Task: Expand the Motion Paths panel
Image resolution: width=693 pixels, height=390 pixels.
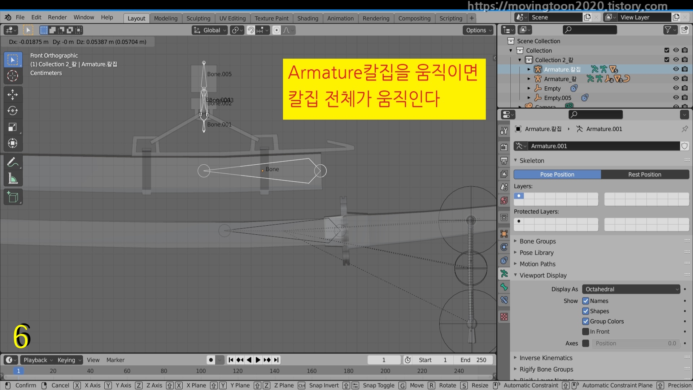Action: point(537,264)
